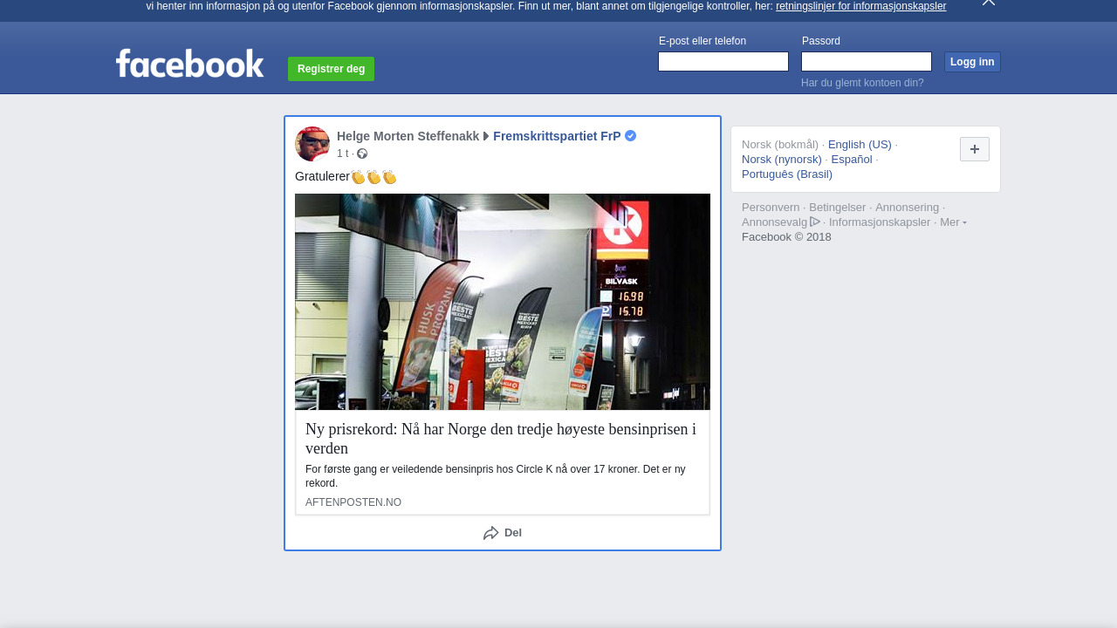Image resolution: width=1117 pixels, height=628 pixels.
Task: Switch language to English (US)
Action: 860,145
